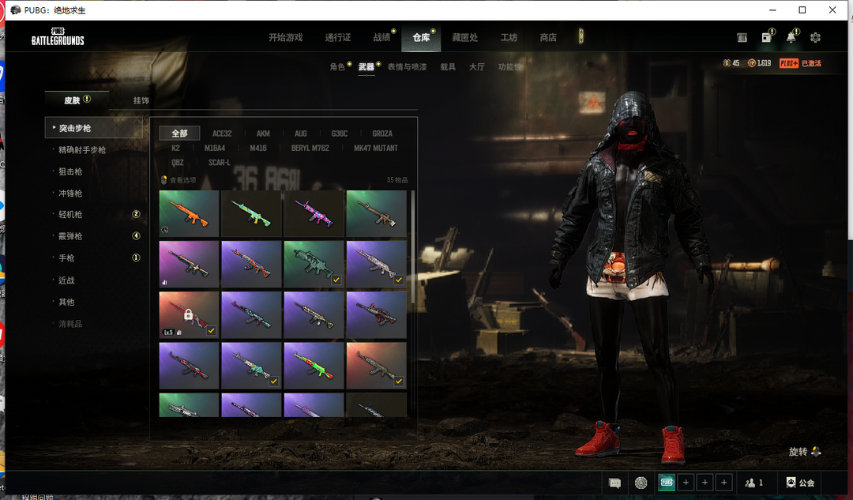Screen dimensions: 853x500
Task: Click the chat bubble icon in bottom bar
Action: tap(615, 483)
